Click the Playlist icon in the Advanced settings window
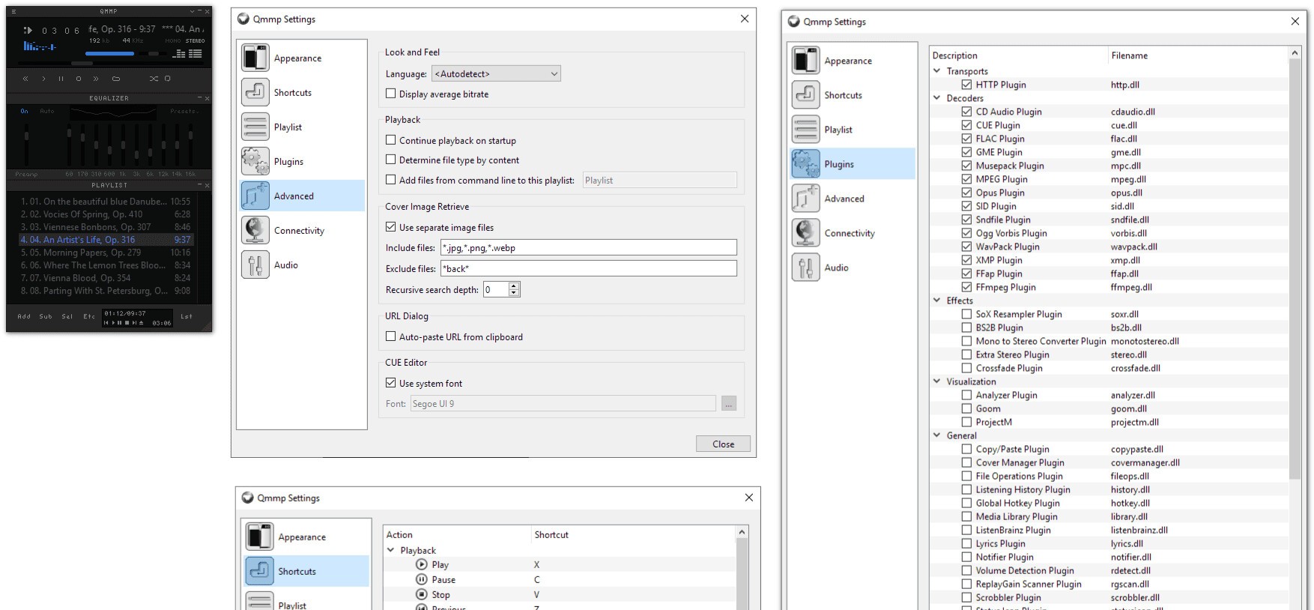The image size is (1314, 610). pos(255,127)
